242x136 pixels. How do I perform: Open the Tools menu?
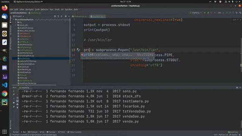tap(57, 9)
